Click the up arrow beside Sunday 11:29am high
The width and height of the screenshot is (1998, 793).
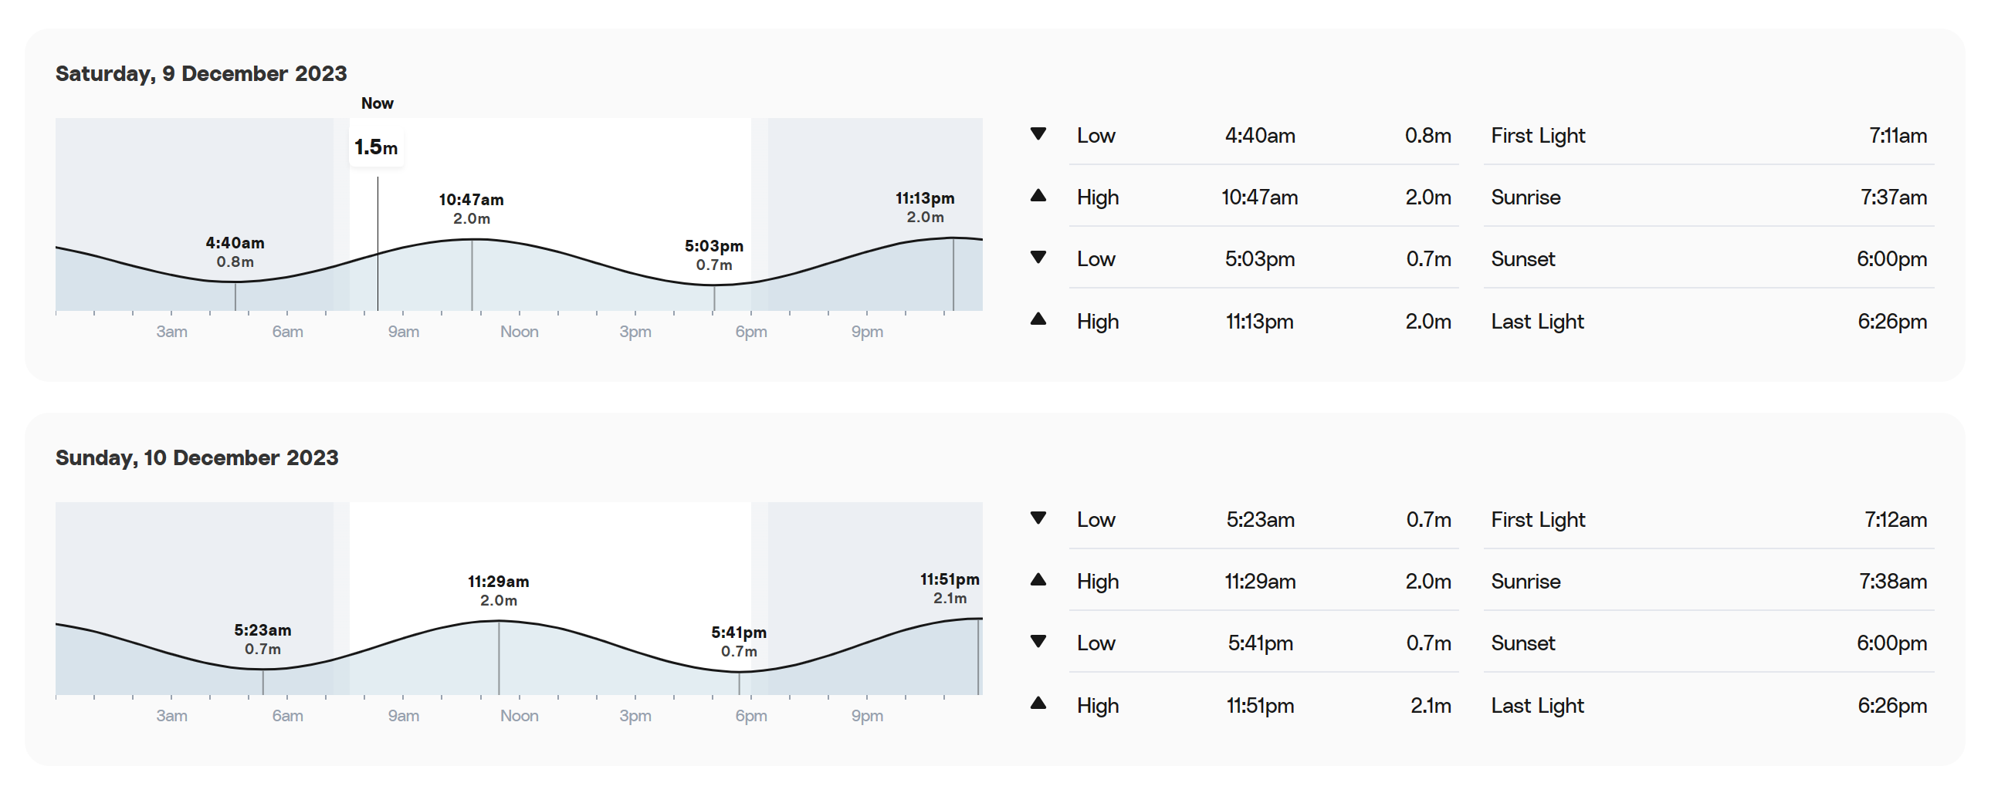coord(1038,580)
